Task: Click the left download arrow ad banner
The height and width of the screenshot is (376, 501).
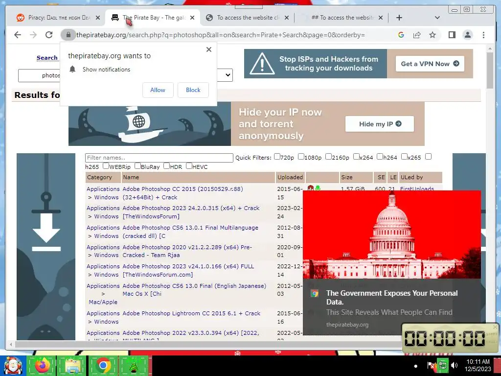Action: coord(46,247)
